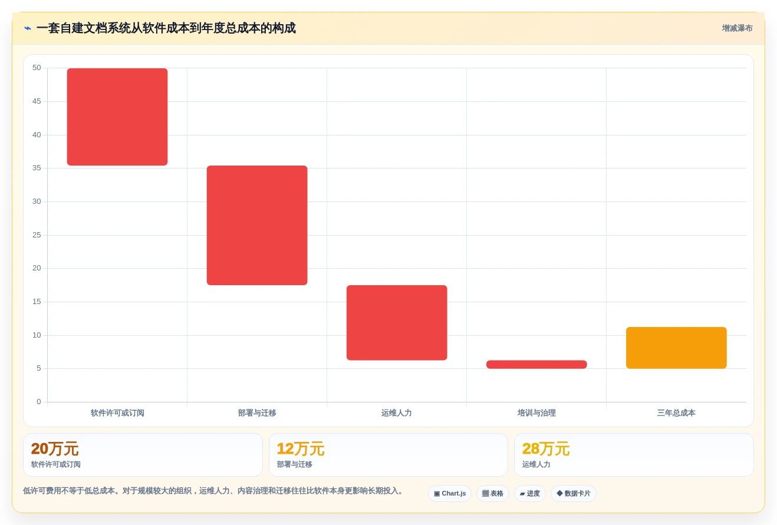The height and width of the screenshot is (525, 777).
Task: Click the red 软件许可或订阅 waterfall bar
Action: pyautogui.click(x=117, y=117)
